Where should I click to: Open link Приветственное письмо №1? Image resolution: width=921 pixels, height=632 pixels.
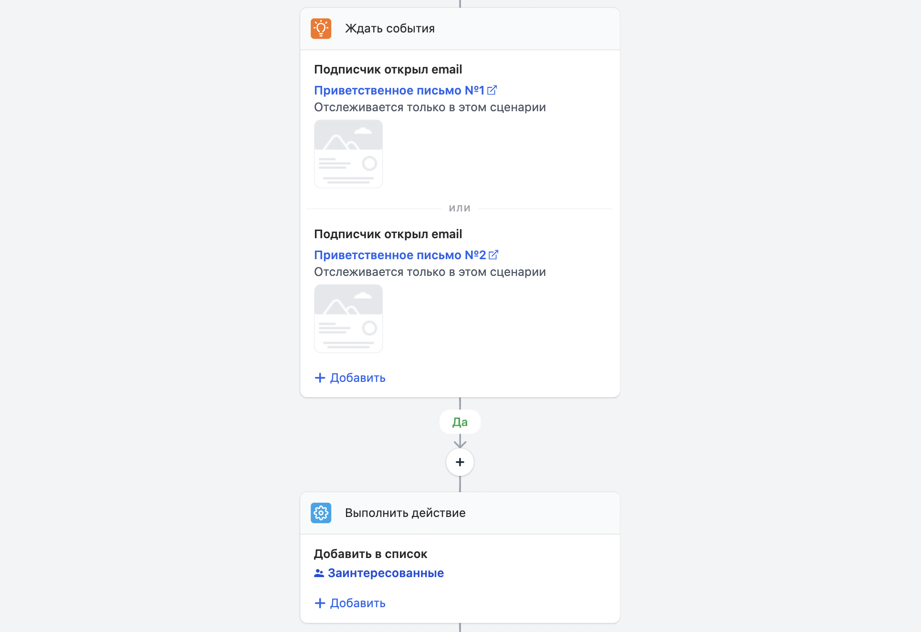[399, 90]
